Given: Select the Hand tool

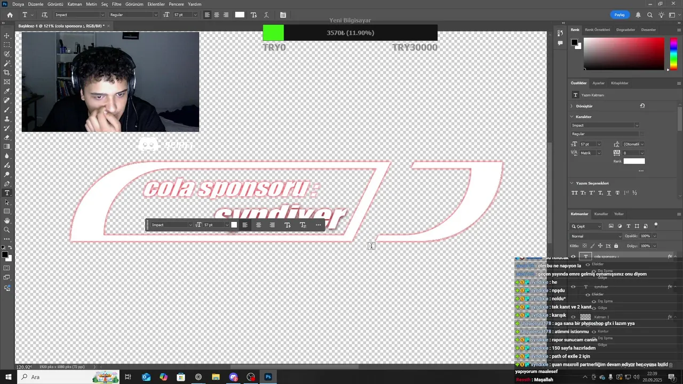Looking at the screenshot, I should click(7, 220).
